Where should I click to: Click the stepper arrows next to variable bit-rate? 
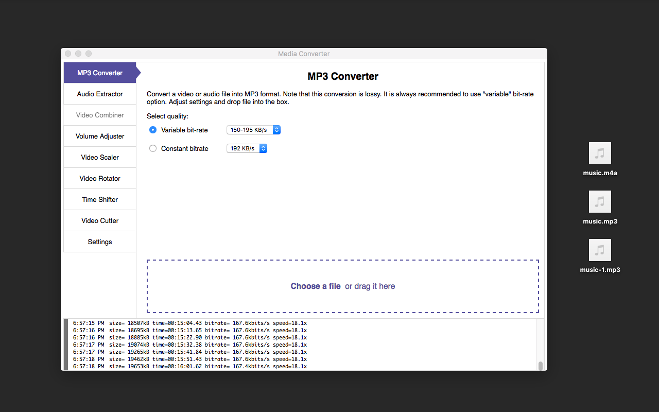(276, 130)
